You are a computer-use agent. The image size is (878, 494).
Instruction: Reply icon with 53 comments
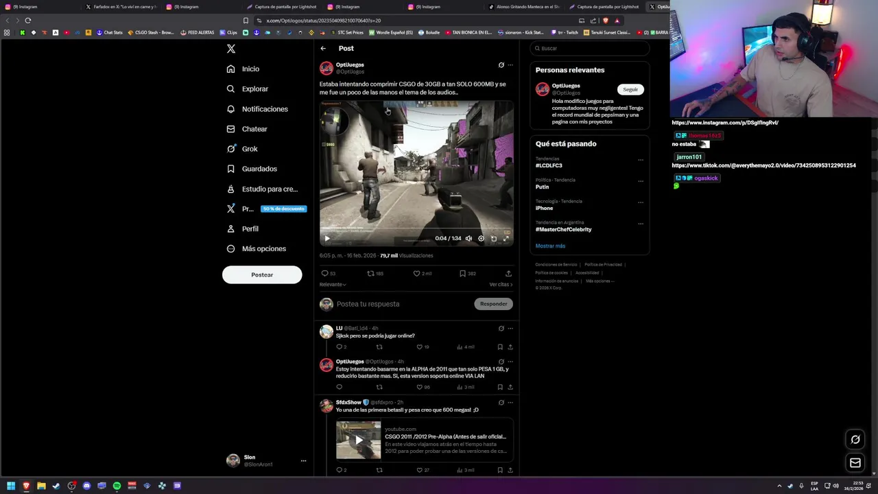329,273
